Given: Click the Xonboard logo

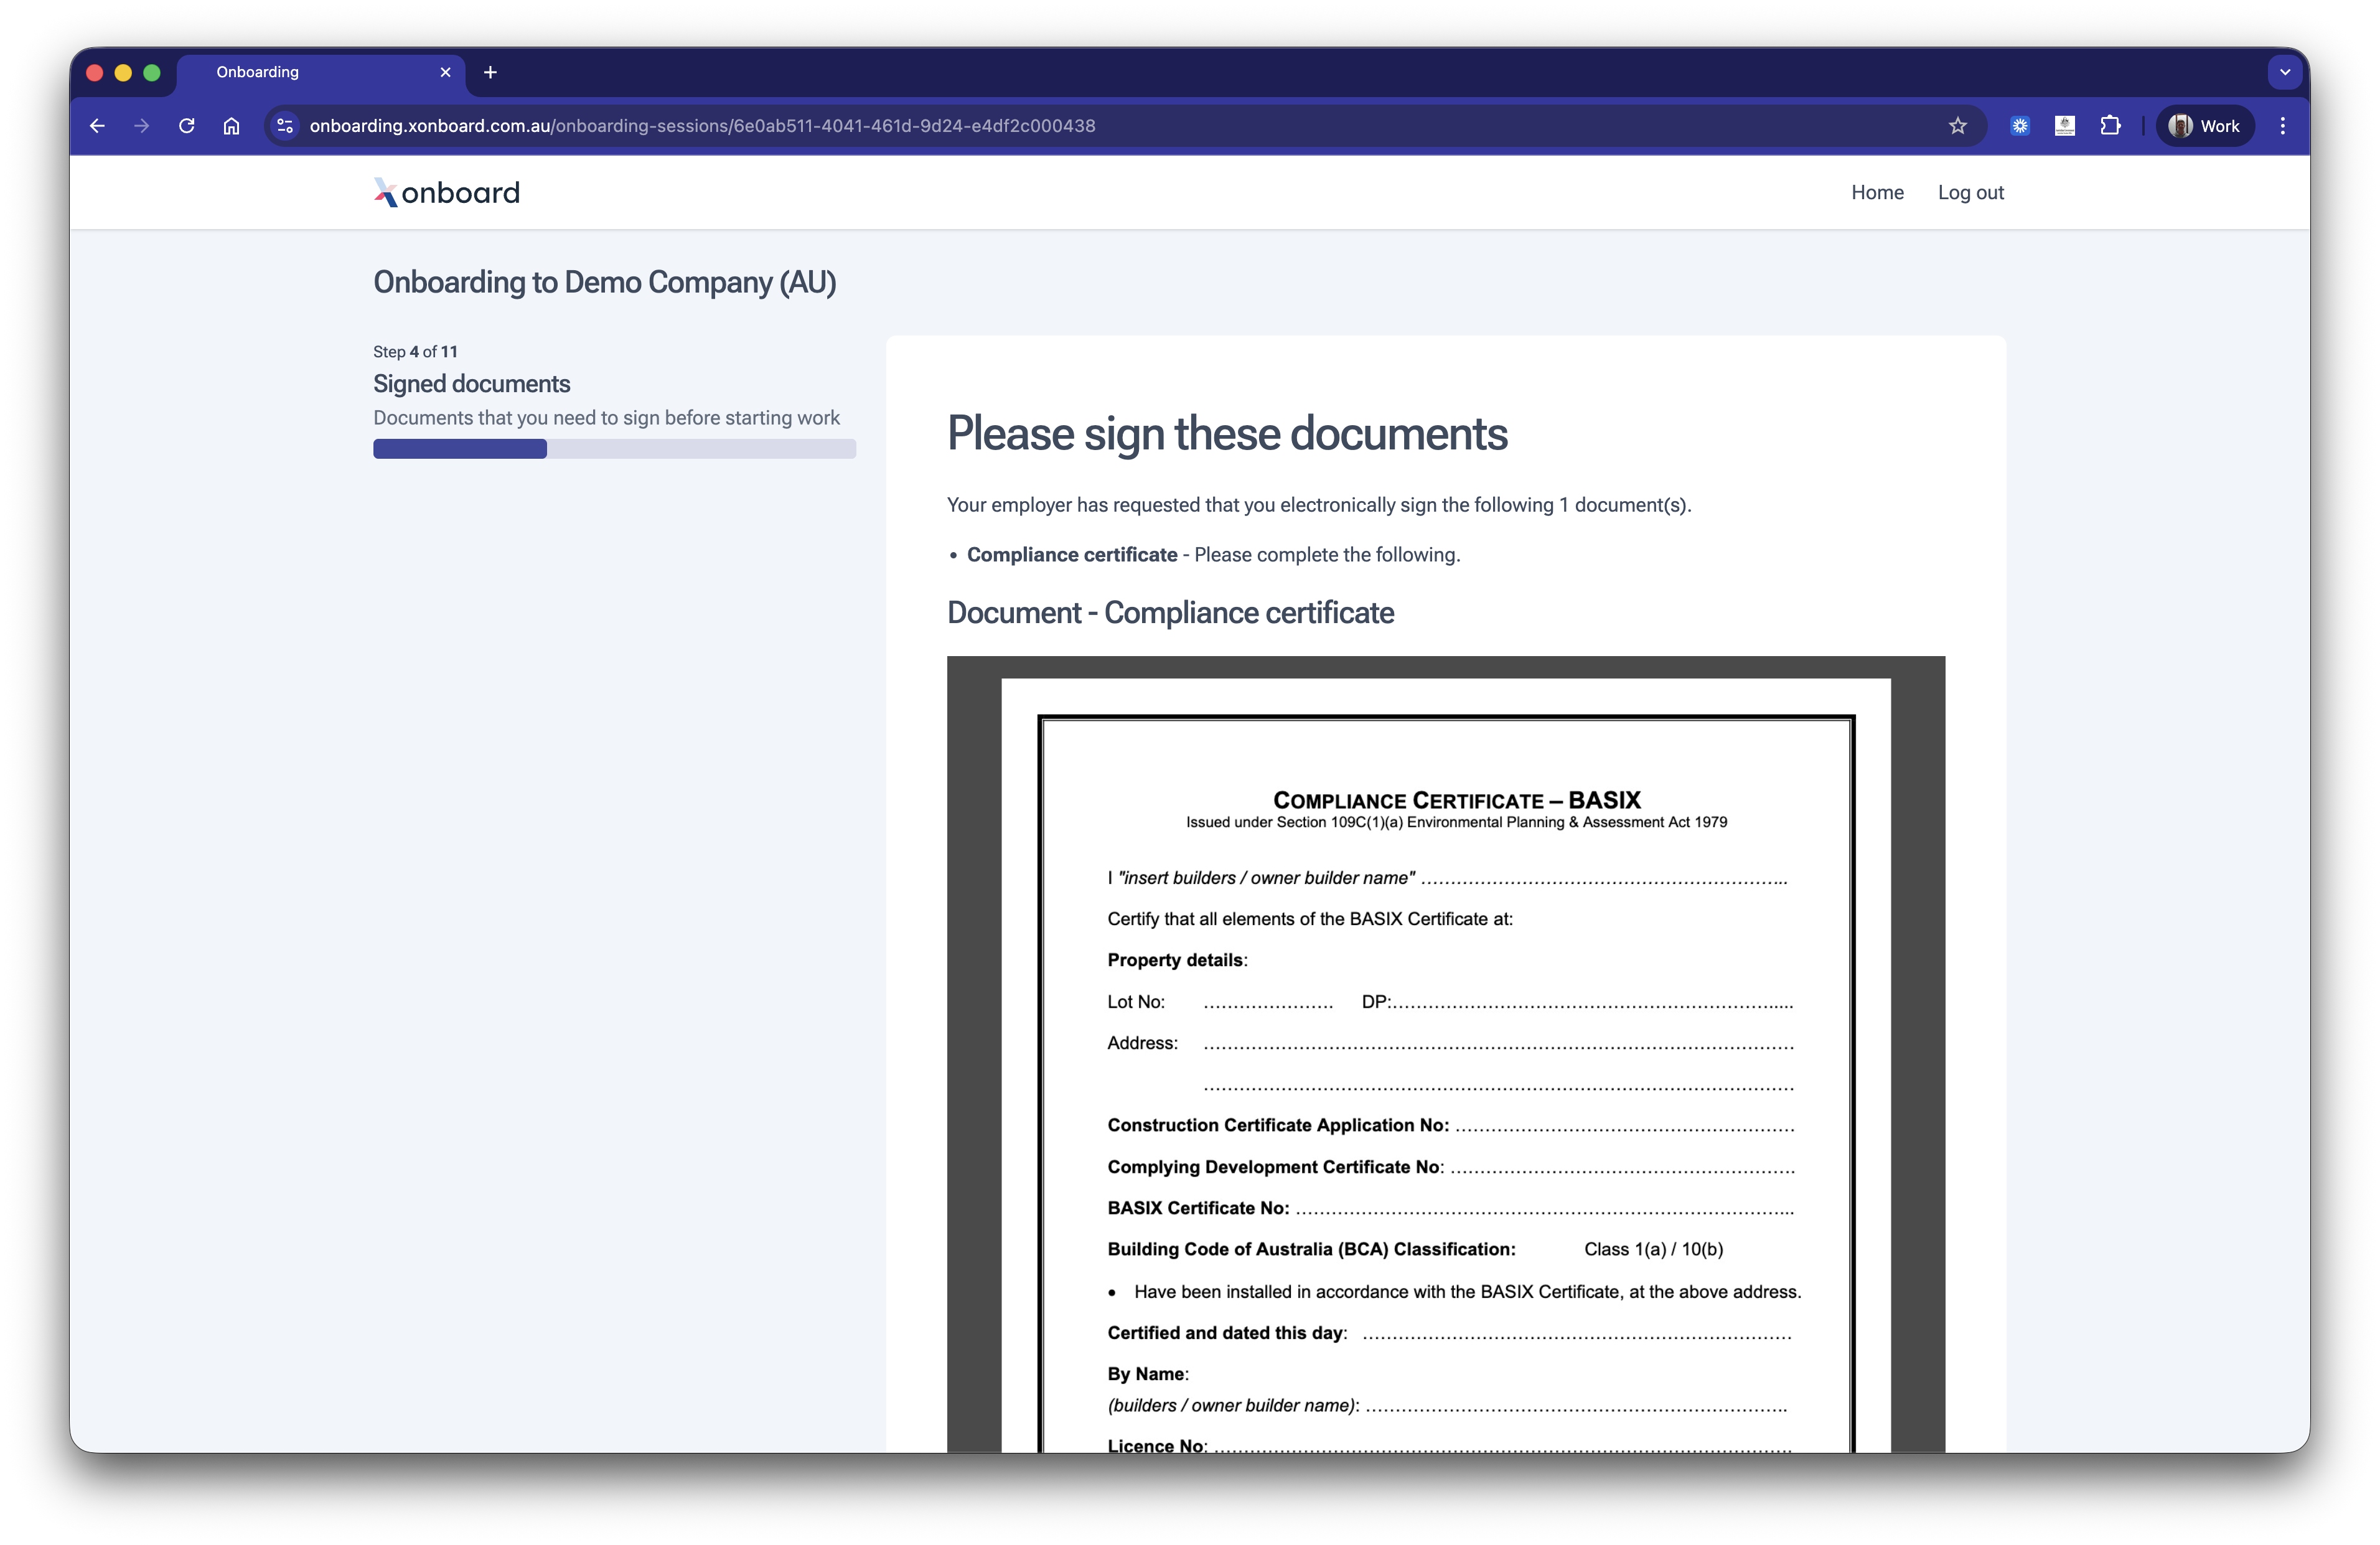Looking at the screenshot, I should coord(447,192).
